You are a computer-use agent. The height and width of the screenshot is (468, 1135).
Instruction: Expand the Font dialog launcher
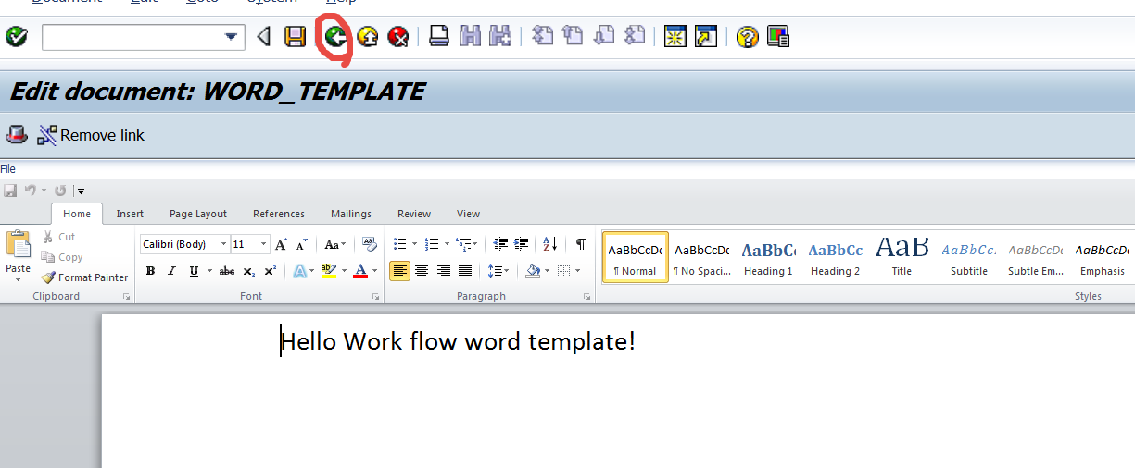pos(376,297)
